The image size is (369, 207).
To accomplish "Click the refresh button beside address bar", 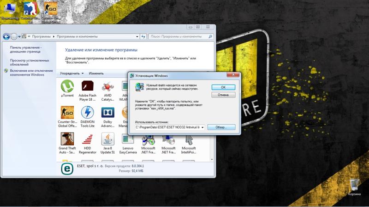I will click(143, 37).
